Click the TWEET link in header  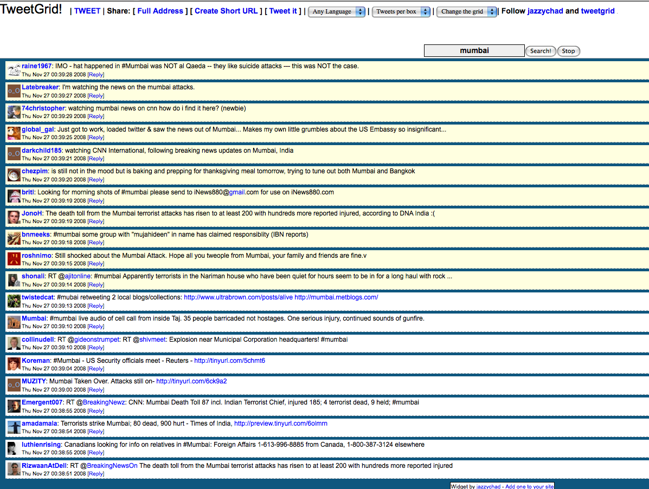(x=87, y=11)
